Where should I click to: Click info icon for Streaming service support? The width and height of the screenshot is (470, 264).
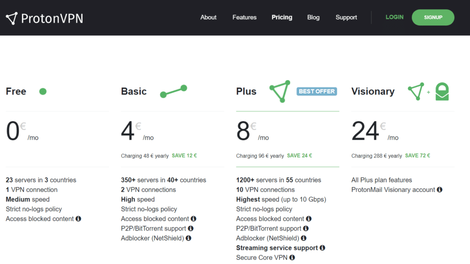(322, 248)
